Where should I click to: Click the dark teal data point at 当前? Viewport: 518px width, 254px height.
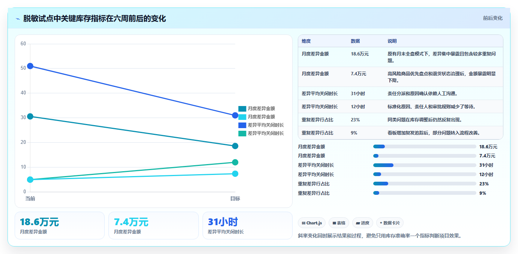(x=30, y=117)
